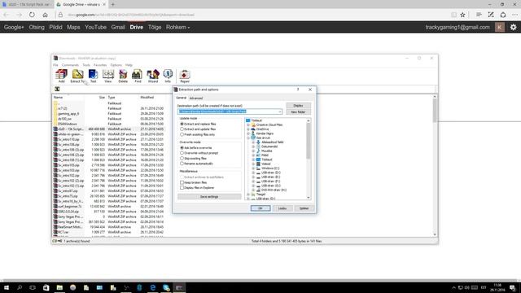
Task: Click the Test archive toolbar icon
Action: click(x=93, y=76)
